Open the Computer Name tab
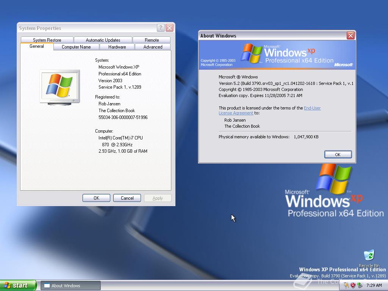The image size is (388, 291). pyautogui.click(x=76, y=47)
